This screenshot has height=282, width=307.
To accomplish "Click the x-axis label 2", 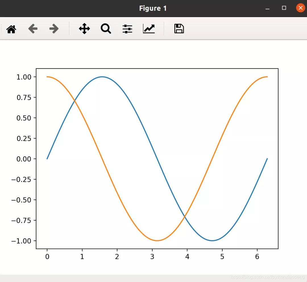I will [117, 256].
